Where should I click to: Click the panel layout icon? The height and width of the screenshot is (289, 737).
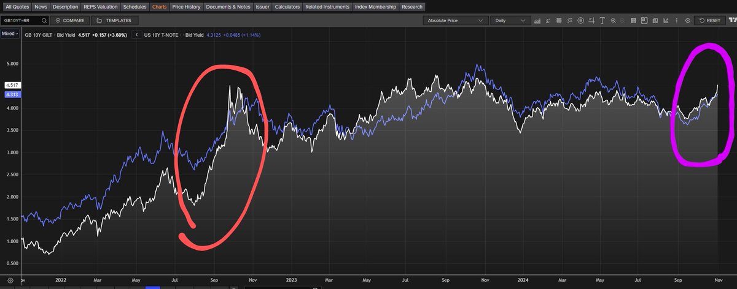(x=644, y=20)
